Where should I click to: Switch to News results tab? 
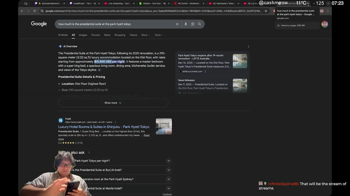tap(107, 35)
